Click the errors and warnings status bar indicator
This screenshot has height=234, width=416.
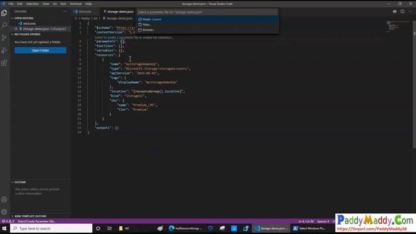(8, 221)
